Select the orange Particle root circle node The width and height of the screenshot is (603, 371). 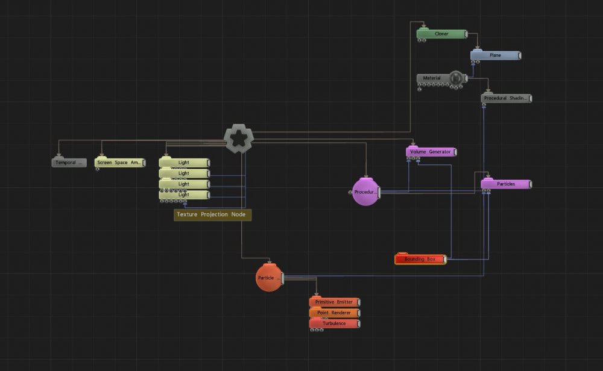coord(269,278)
